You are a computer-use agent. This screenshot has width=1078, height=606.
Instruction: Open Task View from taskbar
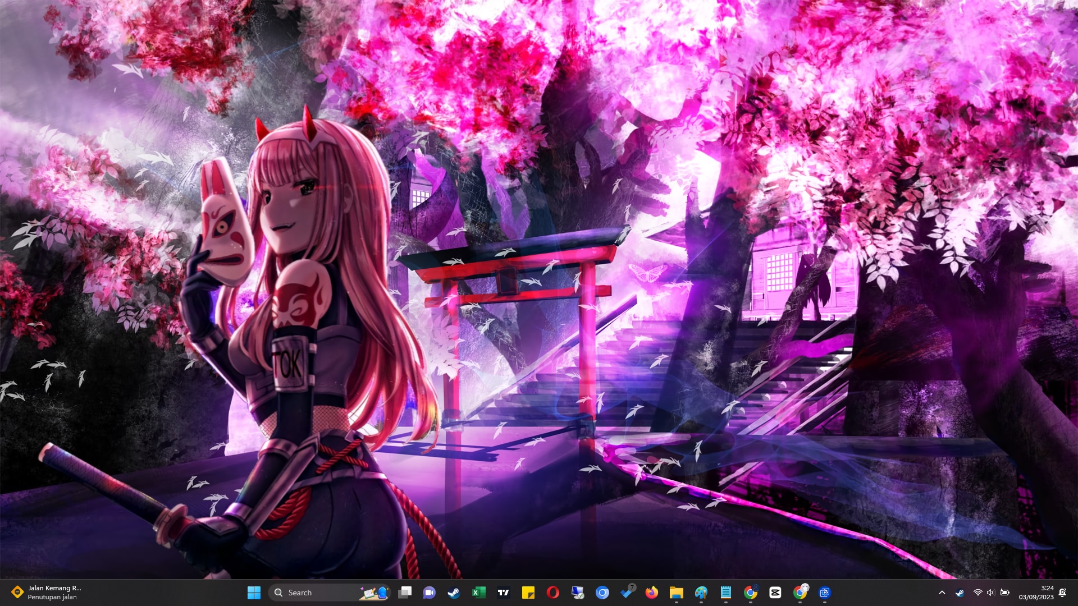point(405,593)
